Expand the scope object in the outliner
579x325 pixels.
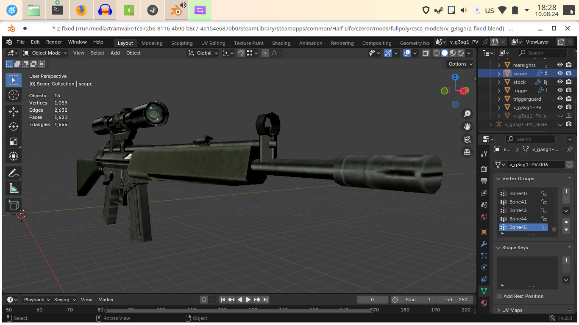498,73
